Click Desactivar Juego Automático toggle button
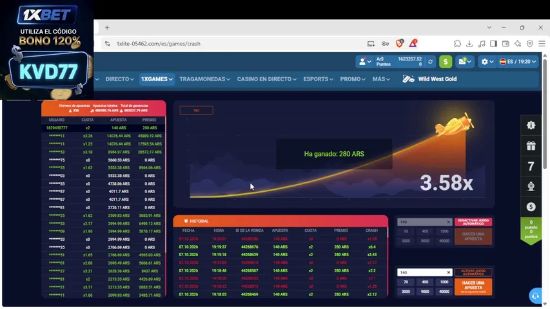The height and width of the screenshot is (309, 550). [x=473, y=222]
